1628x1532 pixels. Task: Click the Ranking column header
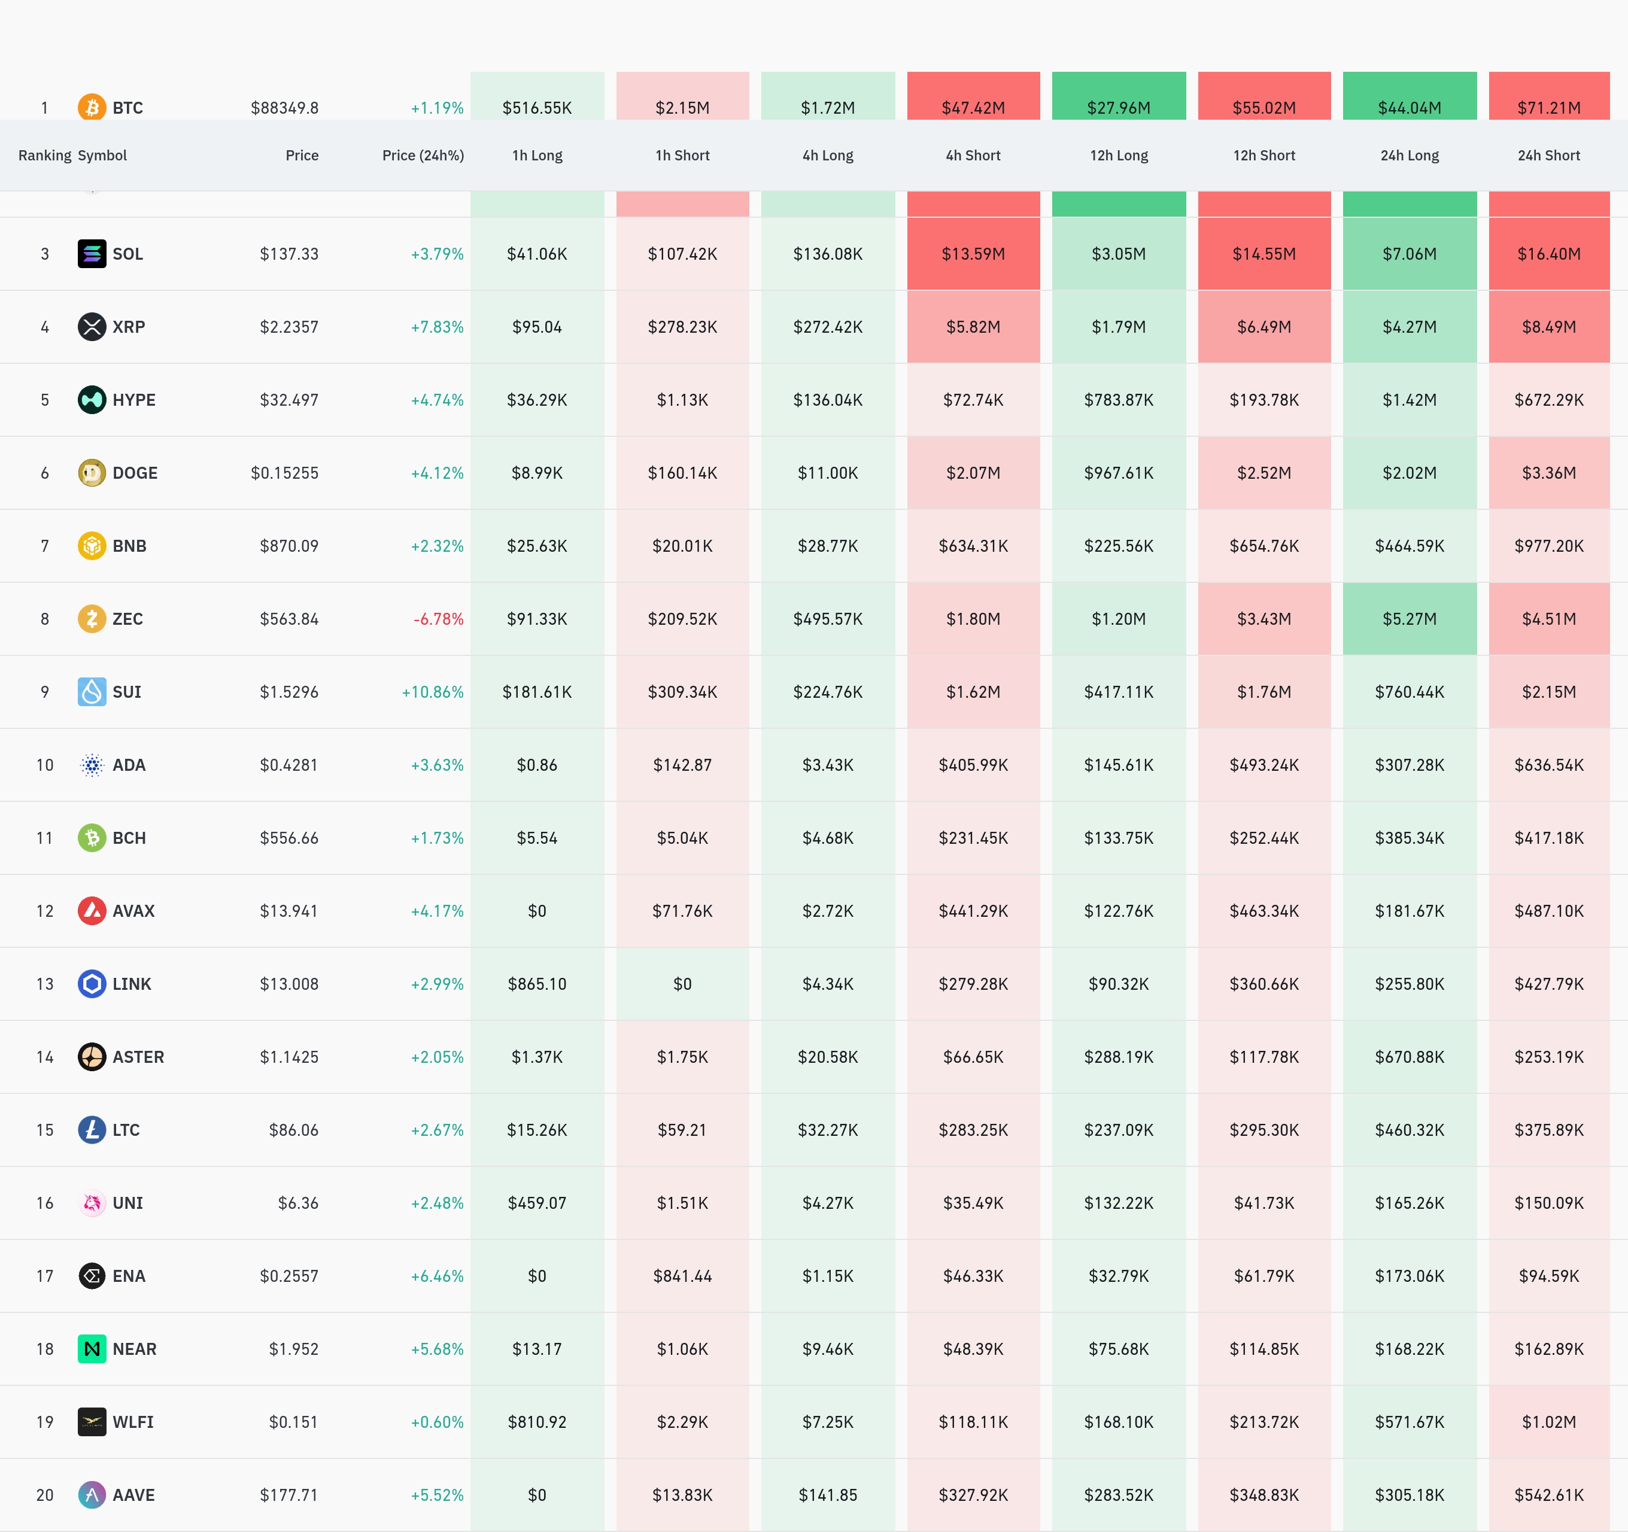click(44, 156)
